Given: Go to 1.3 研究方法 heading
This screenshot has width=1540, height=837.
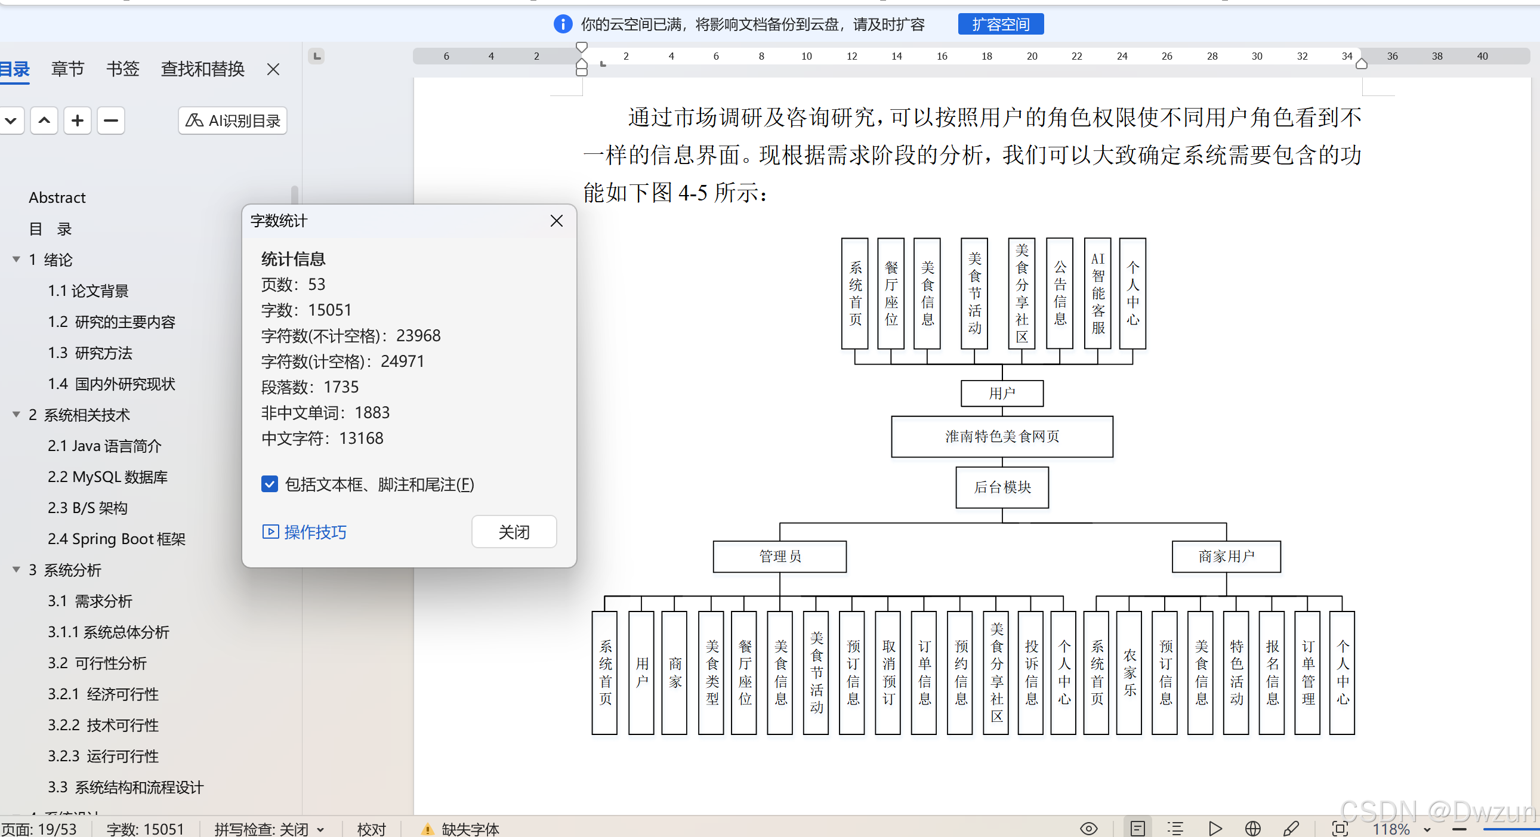Looking at the screenshot, I should (90, 353).
